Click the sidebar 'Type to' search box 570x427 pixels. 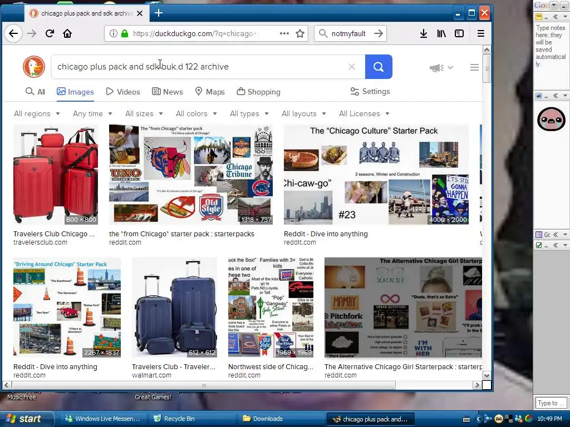(551, 403)
